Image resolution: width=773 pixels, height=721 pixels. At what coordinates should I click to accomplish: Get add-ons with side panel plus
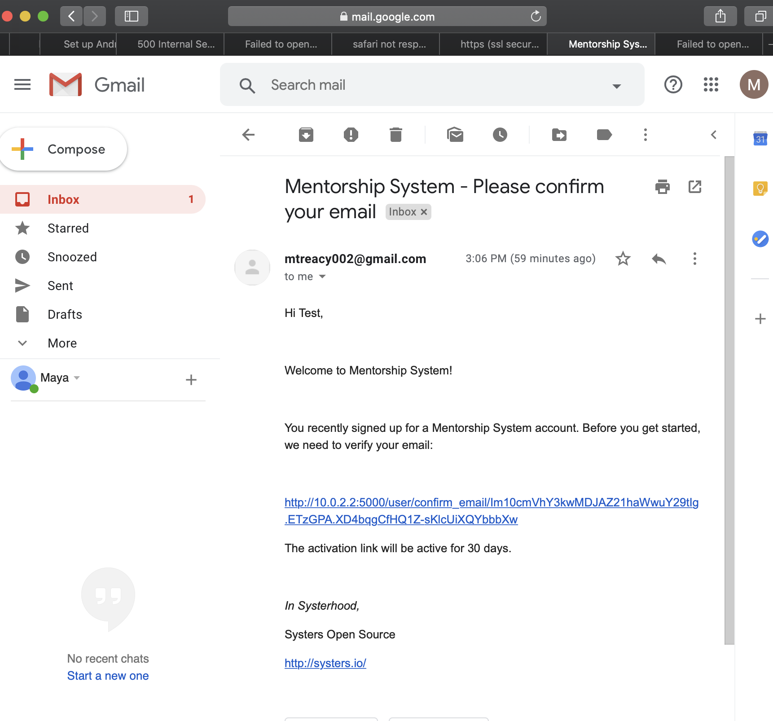pos(760,319)
